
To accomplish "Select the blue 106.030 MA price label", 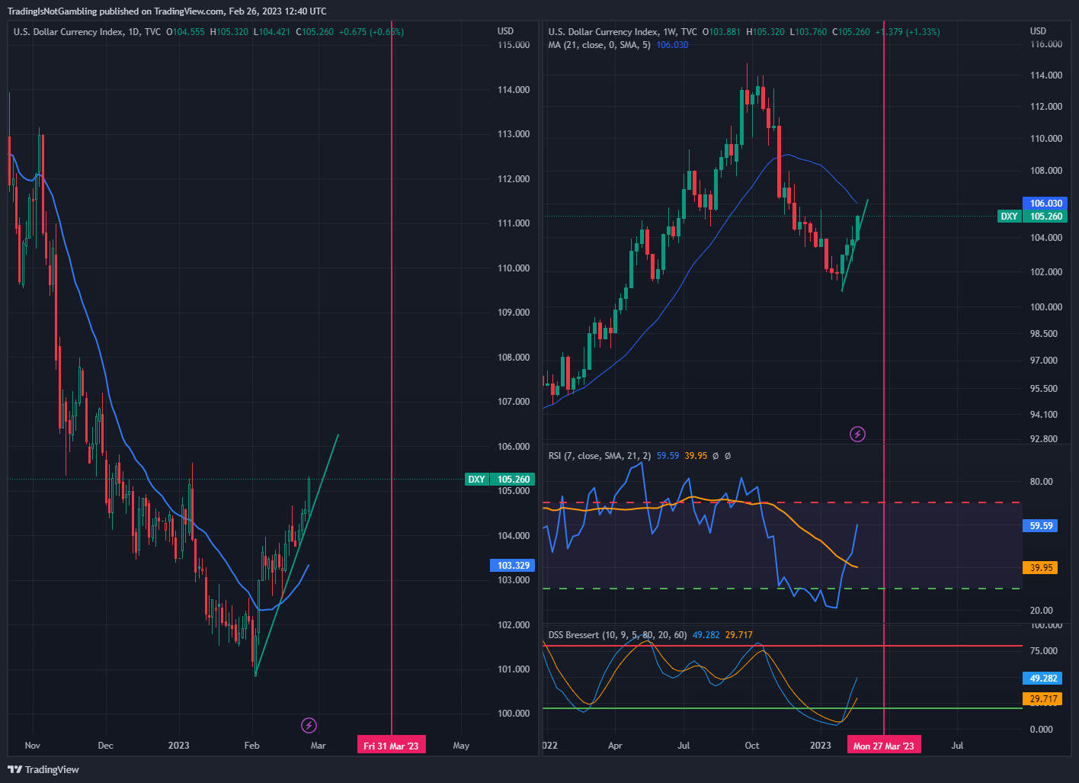I will [1045, 204].
